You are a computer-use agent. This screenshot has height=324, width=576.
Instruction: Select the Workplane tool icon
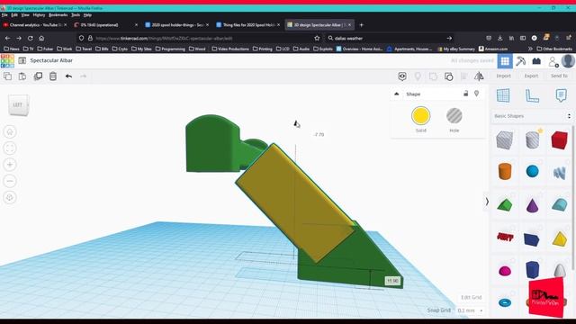coord(503,95)
